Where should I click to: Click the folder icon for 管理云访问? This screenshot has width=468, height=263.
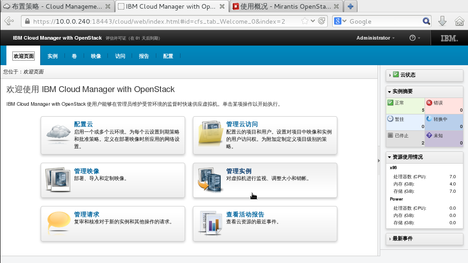coord(211,133)
